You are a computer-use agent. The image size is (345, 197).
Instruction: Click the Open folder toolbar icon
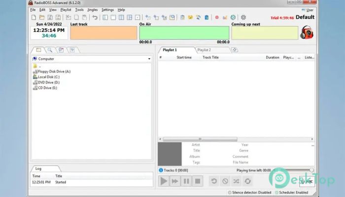[x=42, y=17]
